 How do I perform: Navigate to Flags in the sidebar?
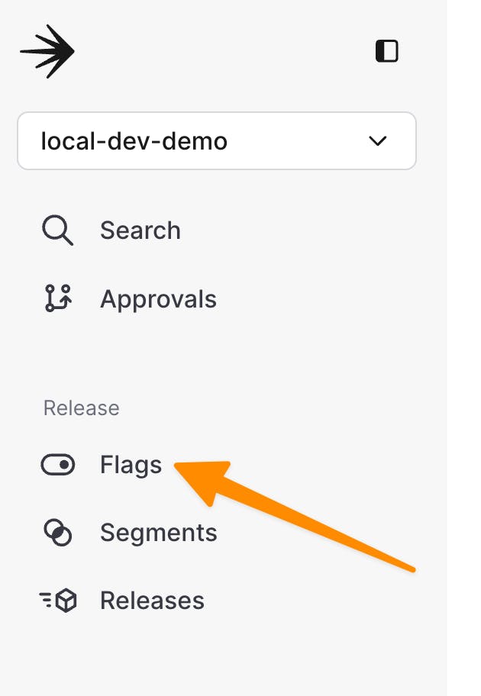[x=131, y=465]
